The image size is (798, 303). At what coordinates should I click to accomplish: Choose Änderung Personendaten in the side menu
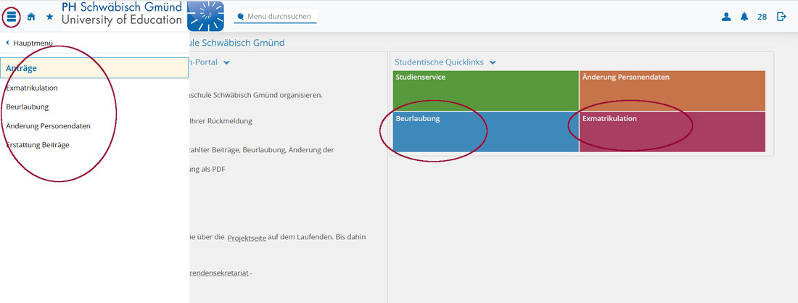tap(48, 125)
